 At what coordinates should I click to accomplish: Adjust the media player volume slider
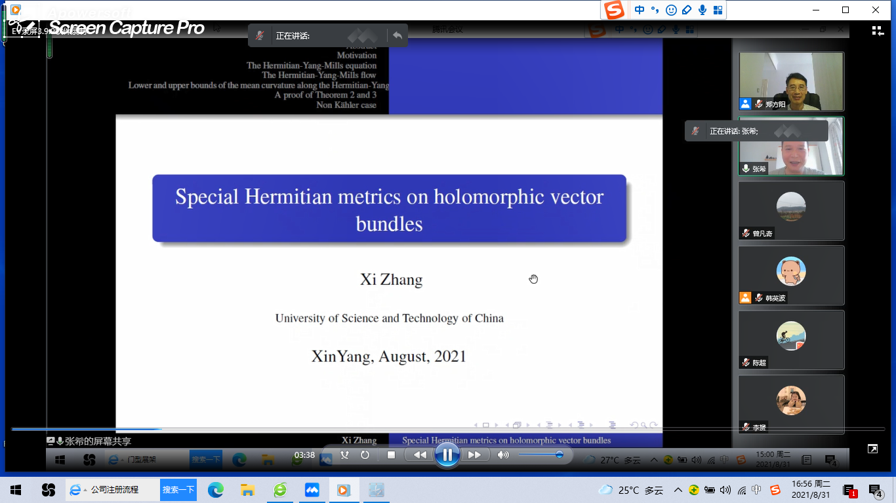coord(539,455)
